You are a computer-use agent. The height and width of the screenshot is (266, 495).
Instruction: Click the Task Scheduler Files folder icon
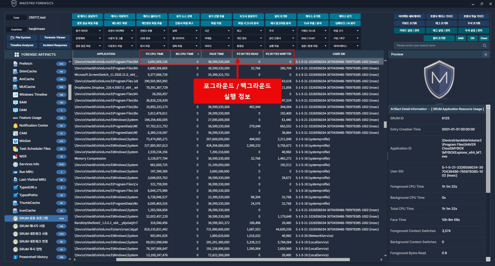15,149
